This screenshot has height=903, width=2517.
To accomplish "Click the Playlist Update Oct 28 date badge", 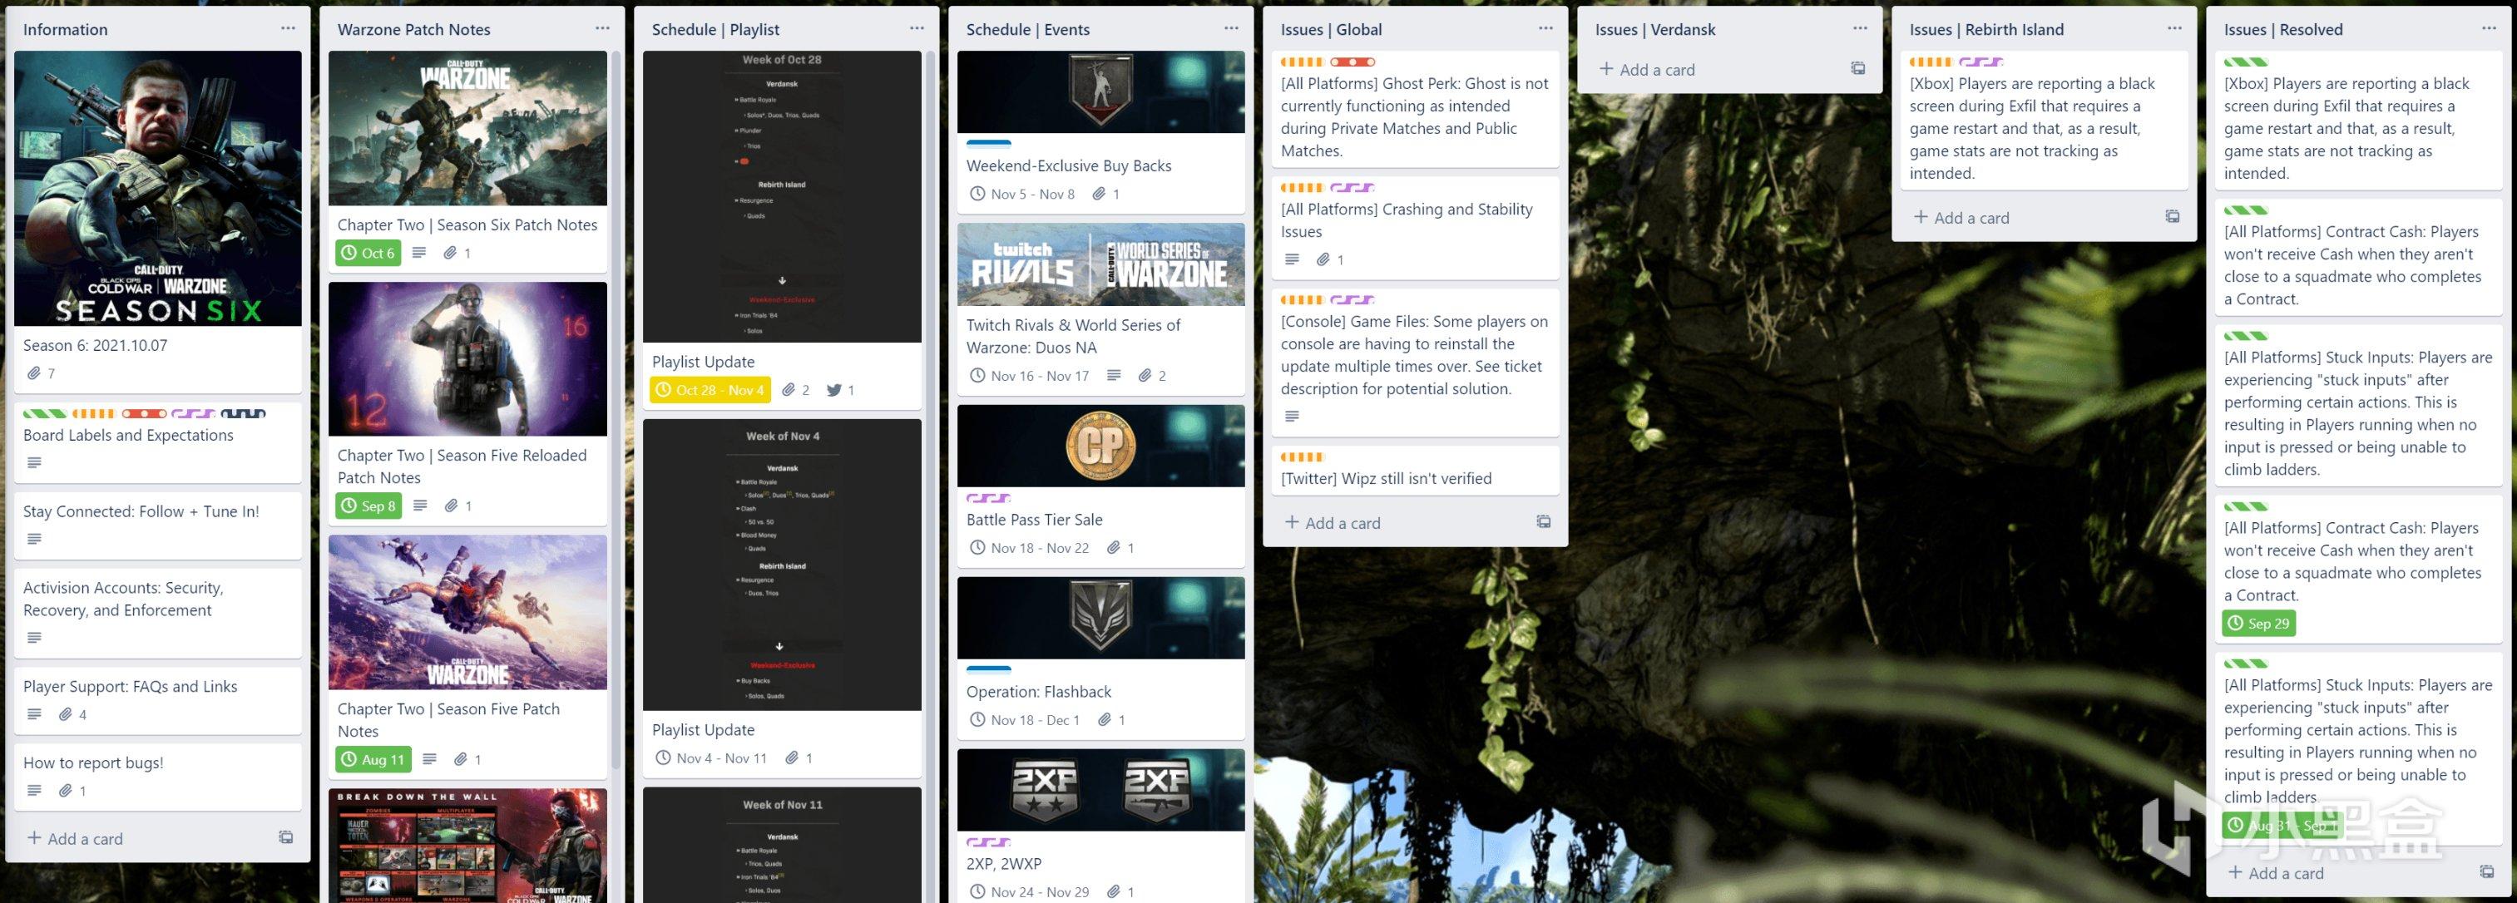I will pyautogui.click(x=713, y=390).
